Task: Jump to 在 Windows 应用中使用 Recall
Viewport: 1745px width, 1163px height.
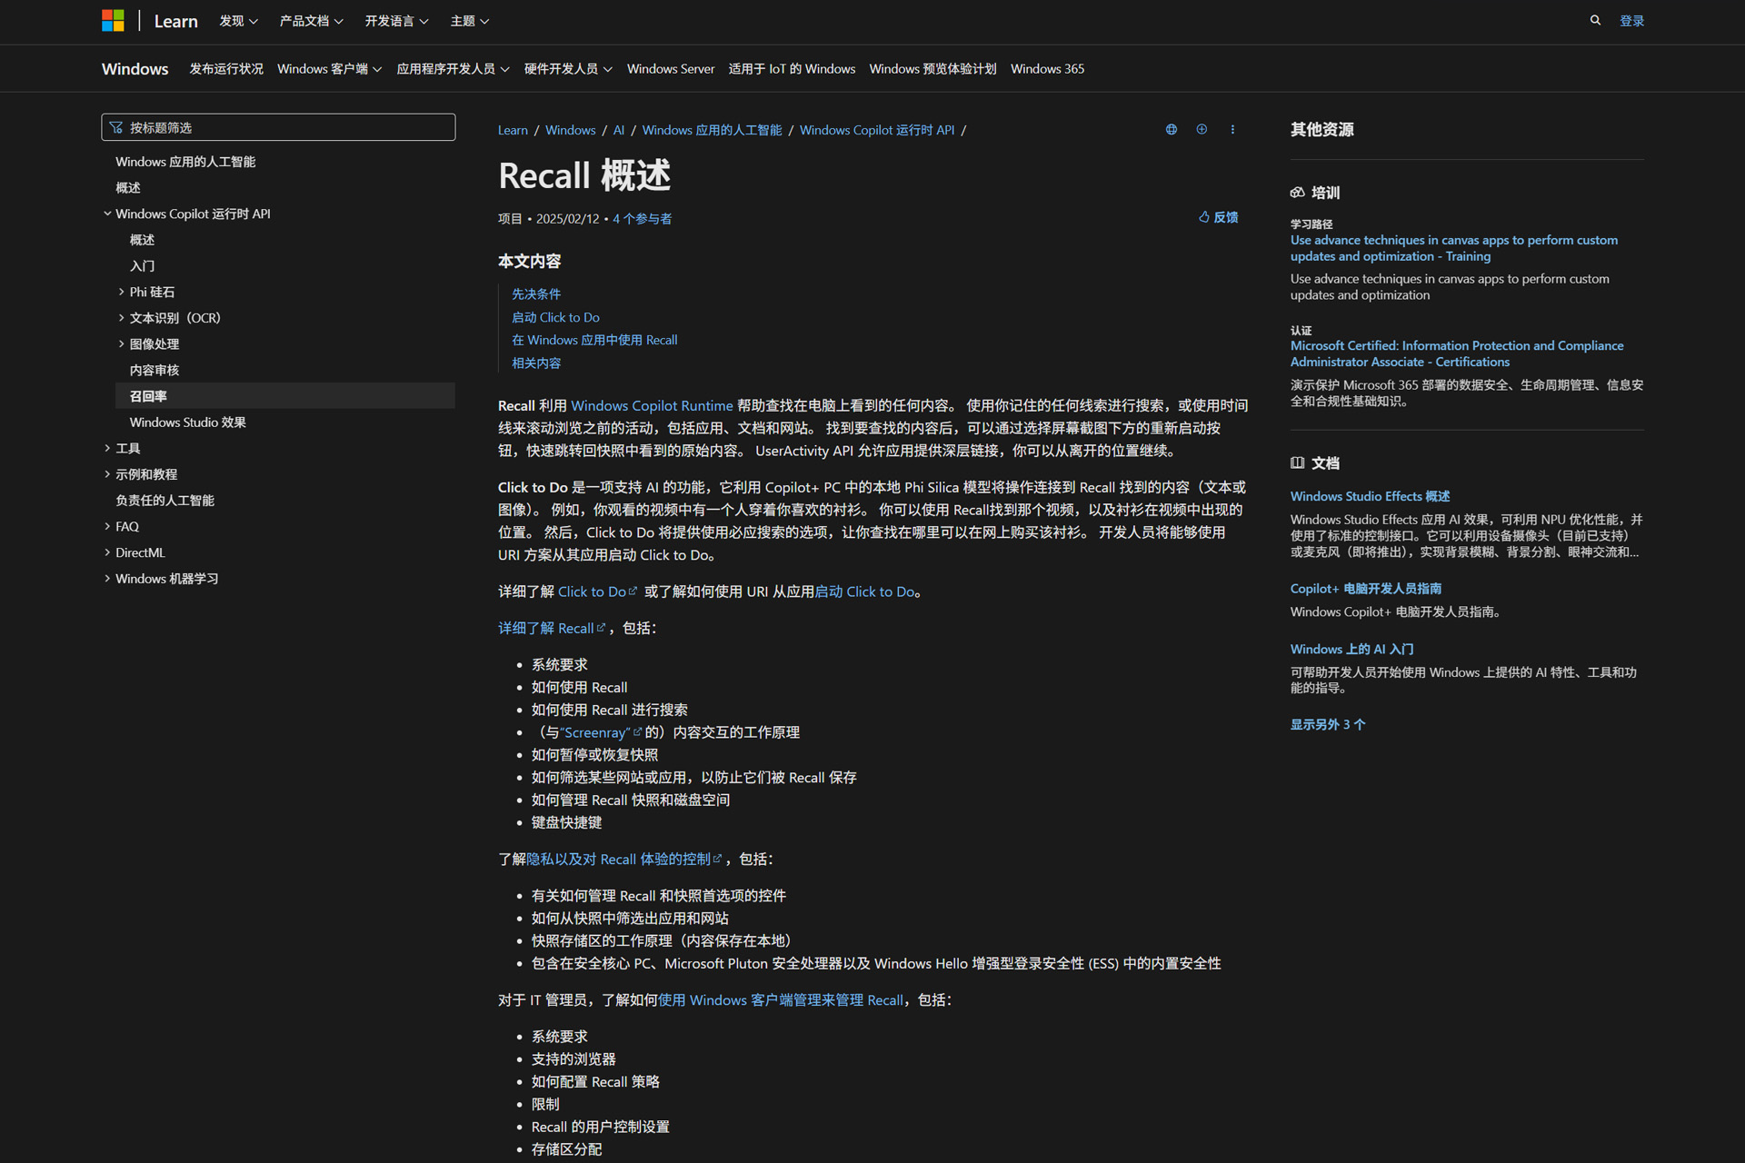Action: 594,340
